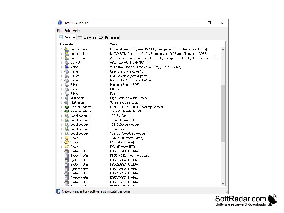Expand the Logical drive C: node
Image resolution: width=284 pixels, height=213 pixels.
[62, 49]
